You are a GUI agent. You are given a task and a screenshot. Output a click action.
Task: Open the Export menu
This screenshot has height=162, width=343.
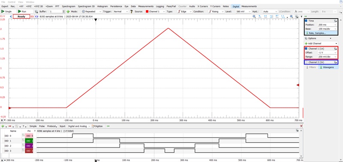coord(5,6)
